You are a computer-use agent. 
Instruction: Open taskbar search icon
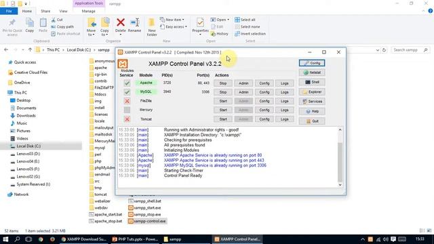(x=17, y=239)
